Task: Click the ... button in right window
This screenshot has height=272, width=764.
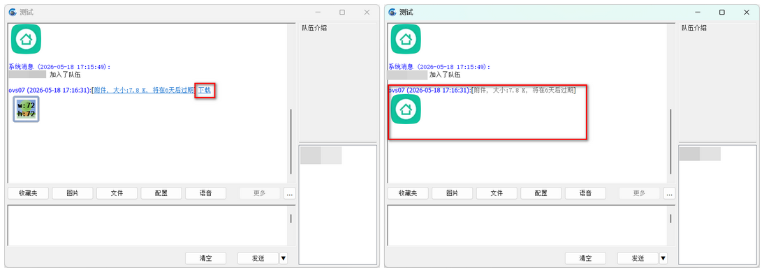Action: click(670, 193)
